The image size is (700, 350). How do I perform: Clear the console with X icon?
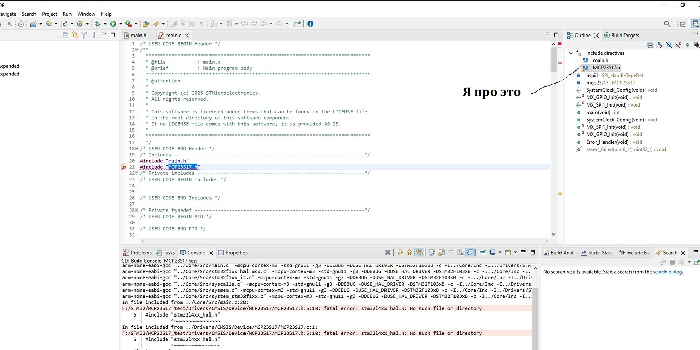tap(388, 252)
